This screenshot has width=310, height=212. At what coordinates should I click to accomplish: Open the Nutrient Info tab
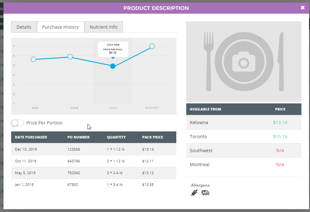coord(103,27)
